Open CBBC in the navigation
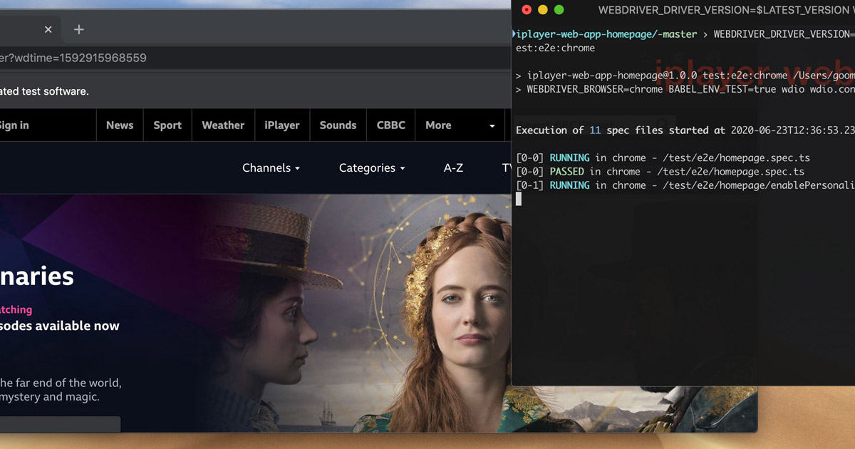855x449 pixels. tap(391, 125)
